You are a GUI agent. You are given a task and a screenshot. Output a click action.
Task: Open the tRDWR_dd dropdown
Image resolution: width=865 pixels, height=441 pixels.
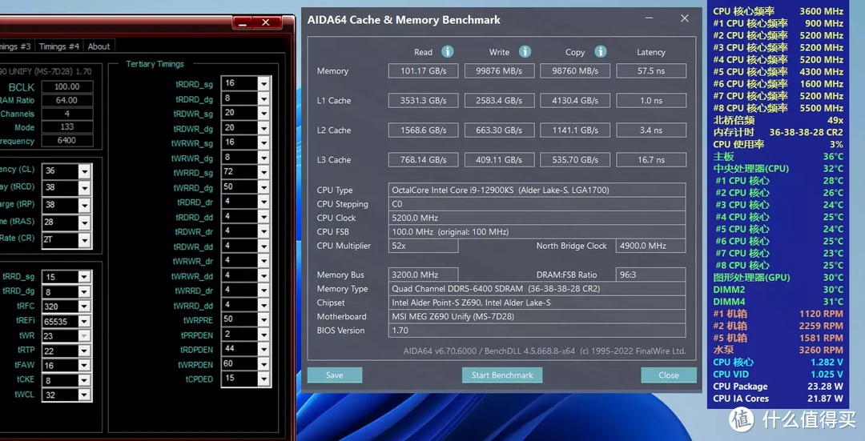[264, 246]
